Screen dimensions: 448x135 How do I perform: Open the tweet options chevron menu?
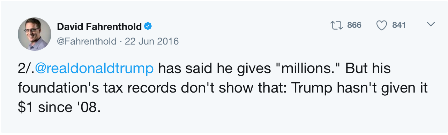[431, 25]
